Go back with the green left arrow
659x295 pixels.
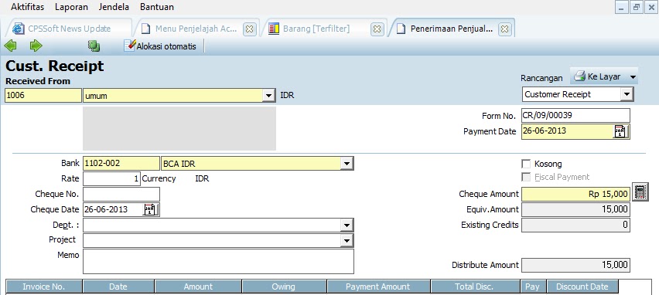pyautogui.click(x=11, y=46)
